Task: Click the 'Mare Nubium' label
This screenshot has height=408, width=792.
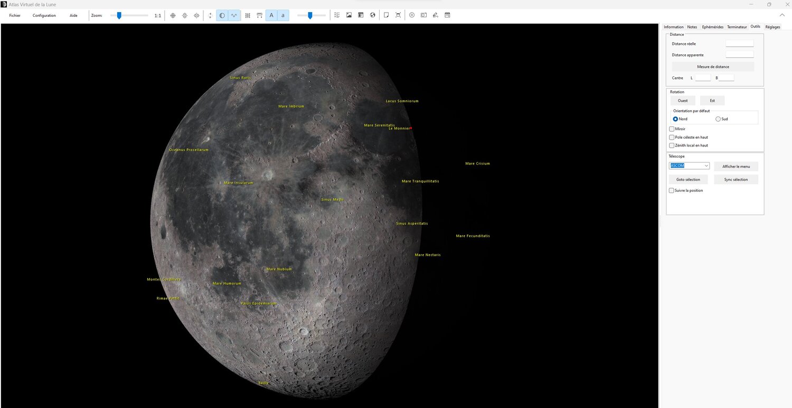Action: [x=279, y=269]
